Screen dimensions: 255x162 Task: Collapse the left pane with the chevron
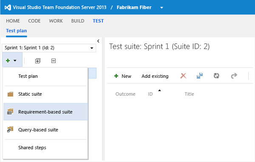tap(98, 41)
